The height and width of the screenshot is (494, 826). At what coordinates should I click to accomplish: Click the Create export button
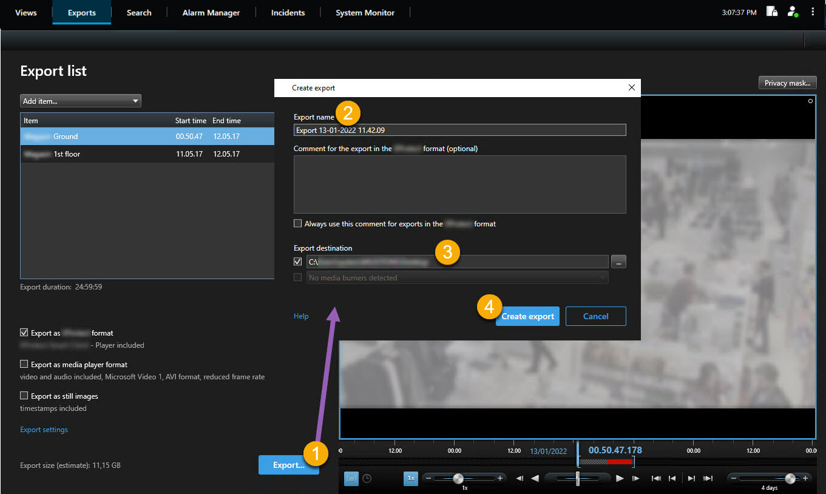(527, 316)
